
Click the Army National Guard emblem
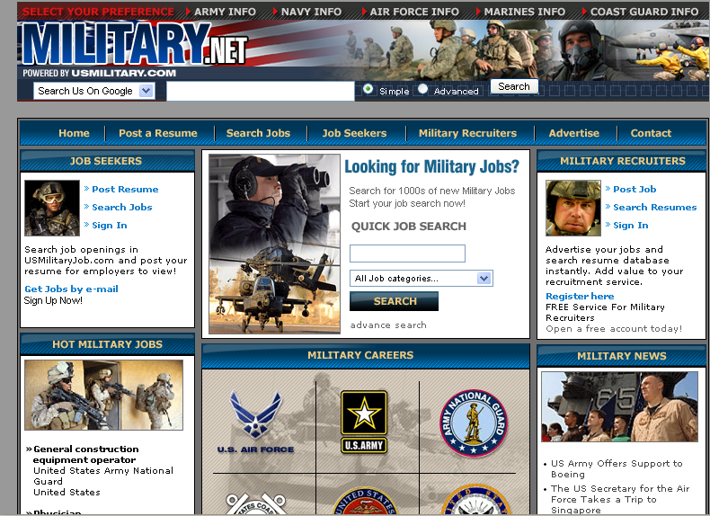[x=474, y=423]
